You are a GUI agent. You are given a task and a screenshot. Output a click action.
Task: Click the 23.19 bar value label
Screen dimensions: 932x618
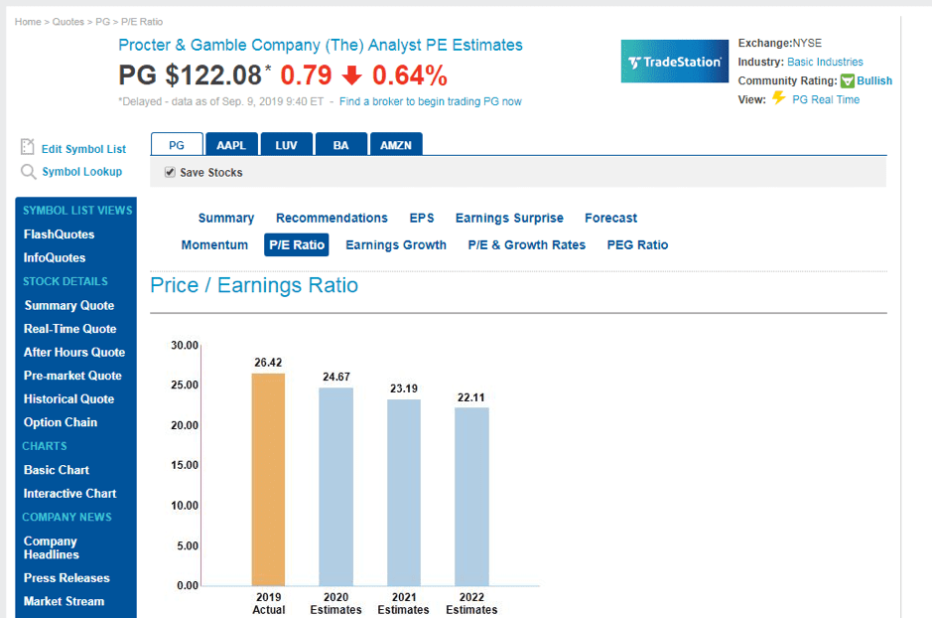point(404,388)
